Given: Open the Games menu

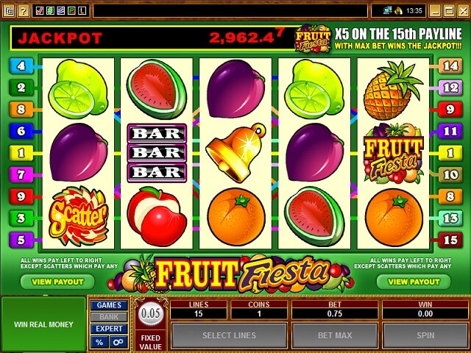Looking at the screenshot, I should click(x=109, y=305).
